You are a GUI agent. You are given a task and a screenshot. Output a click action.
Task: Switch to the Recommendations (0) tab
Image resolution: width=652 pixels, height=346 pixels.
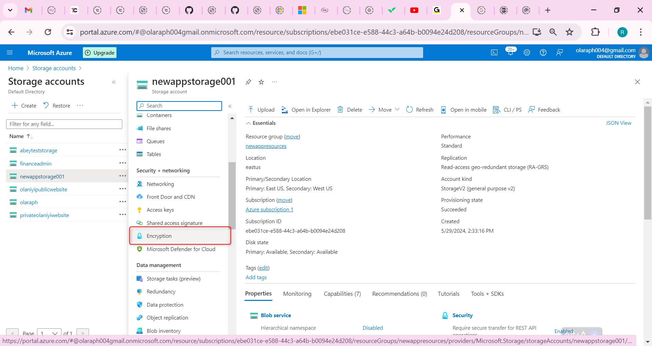[400, 294]
